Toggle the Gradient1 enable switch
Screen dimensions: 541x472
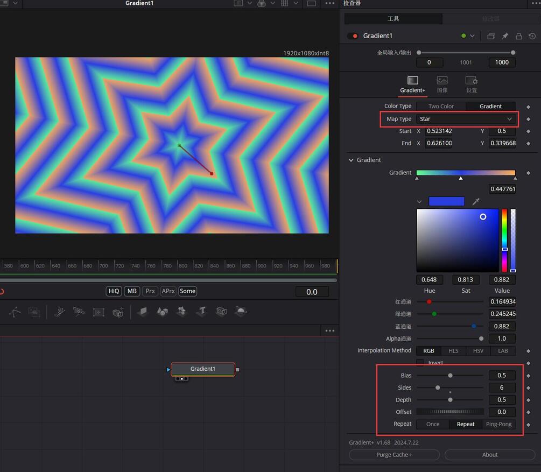point(353,36)
